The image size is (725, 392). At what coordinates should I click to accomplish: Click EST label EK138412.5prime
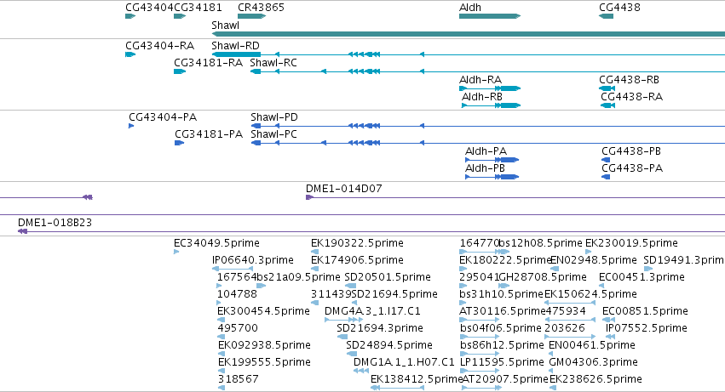tap(417, 380)
